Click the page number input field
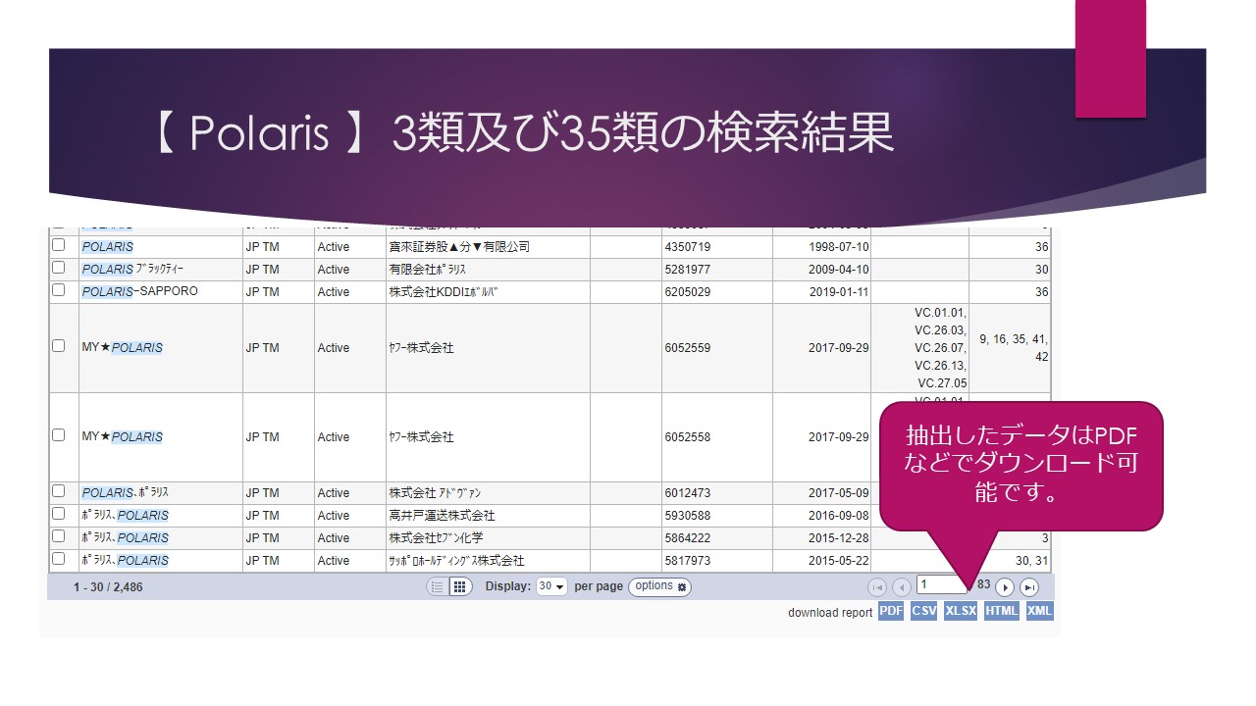Viewport: 1256px width, 706px height. click(x=942, y=585)
